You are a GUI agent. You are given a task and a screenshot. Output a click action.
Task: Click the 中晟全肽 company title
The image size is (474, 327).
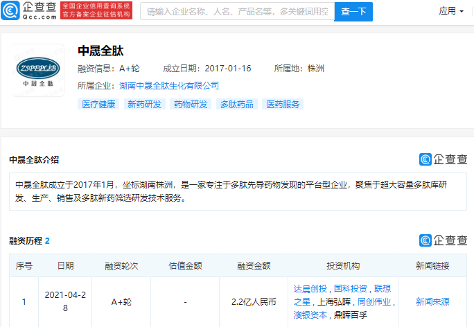(x=100, y=51)
